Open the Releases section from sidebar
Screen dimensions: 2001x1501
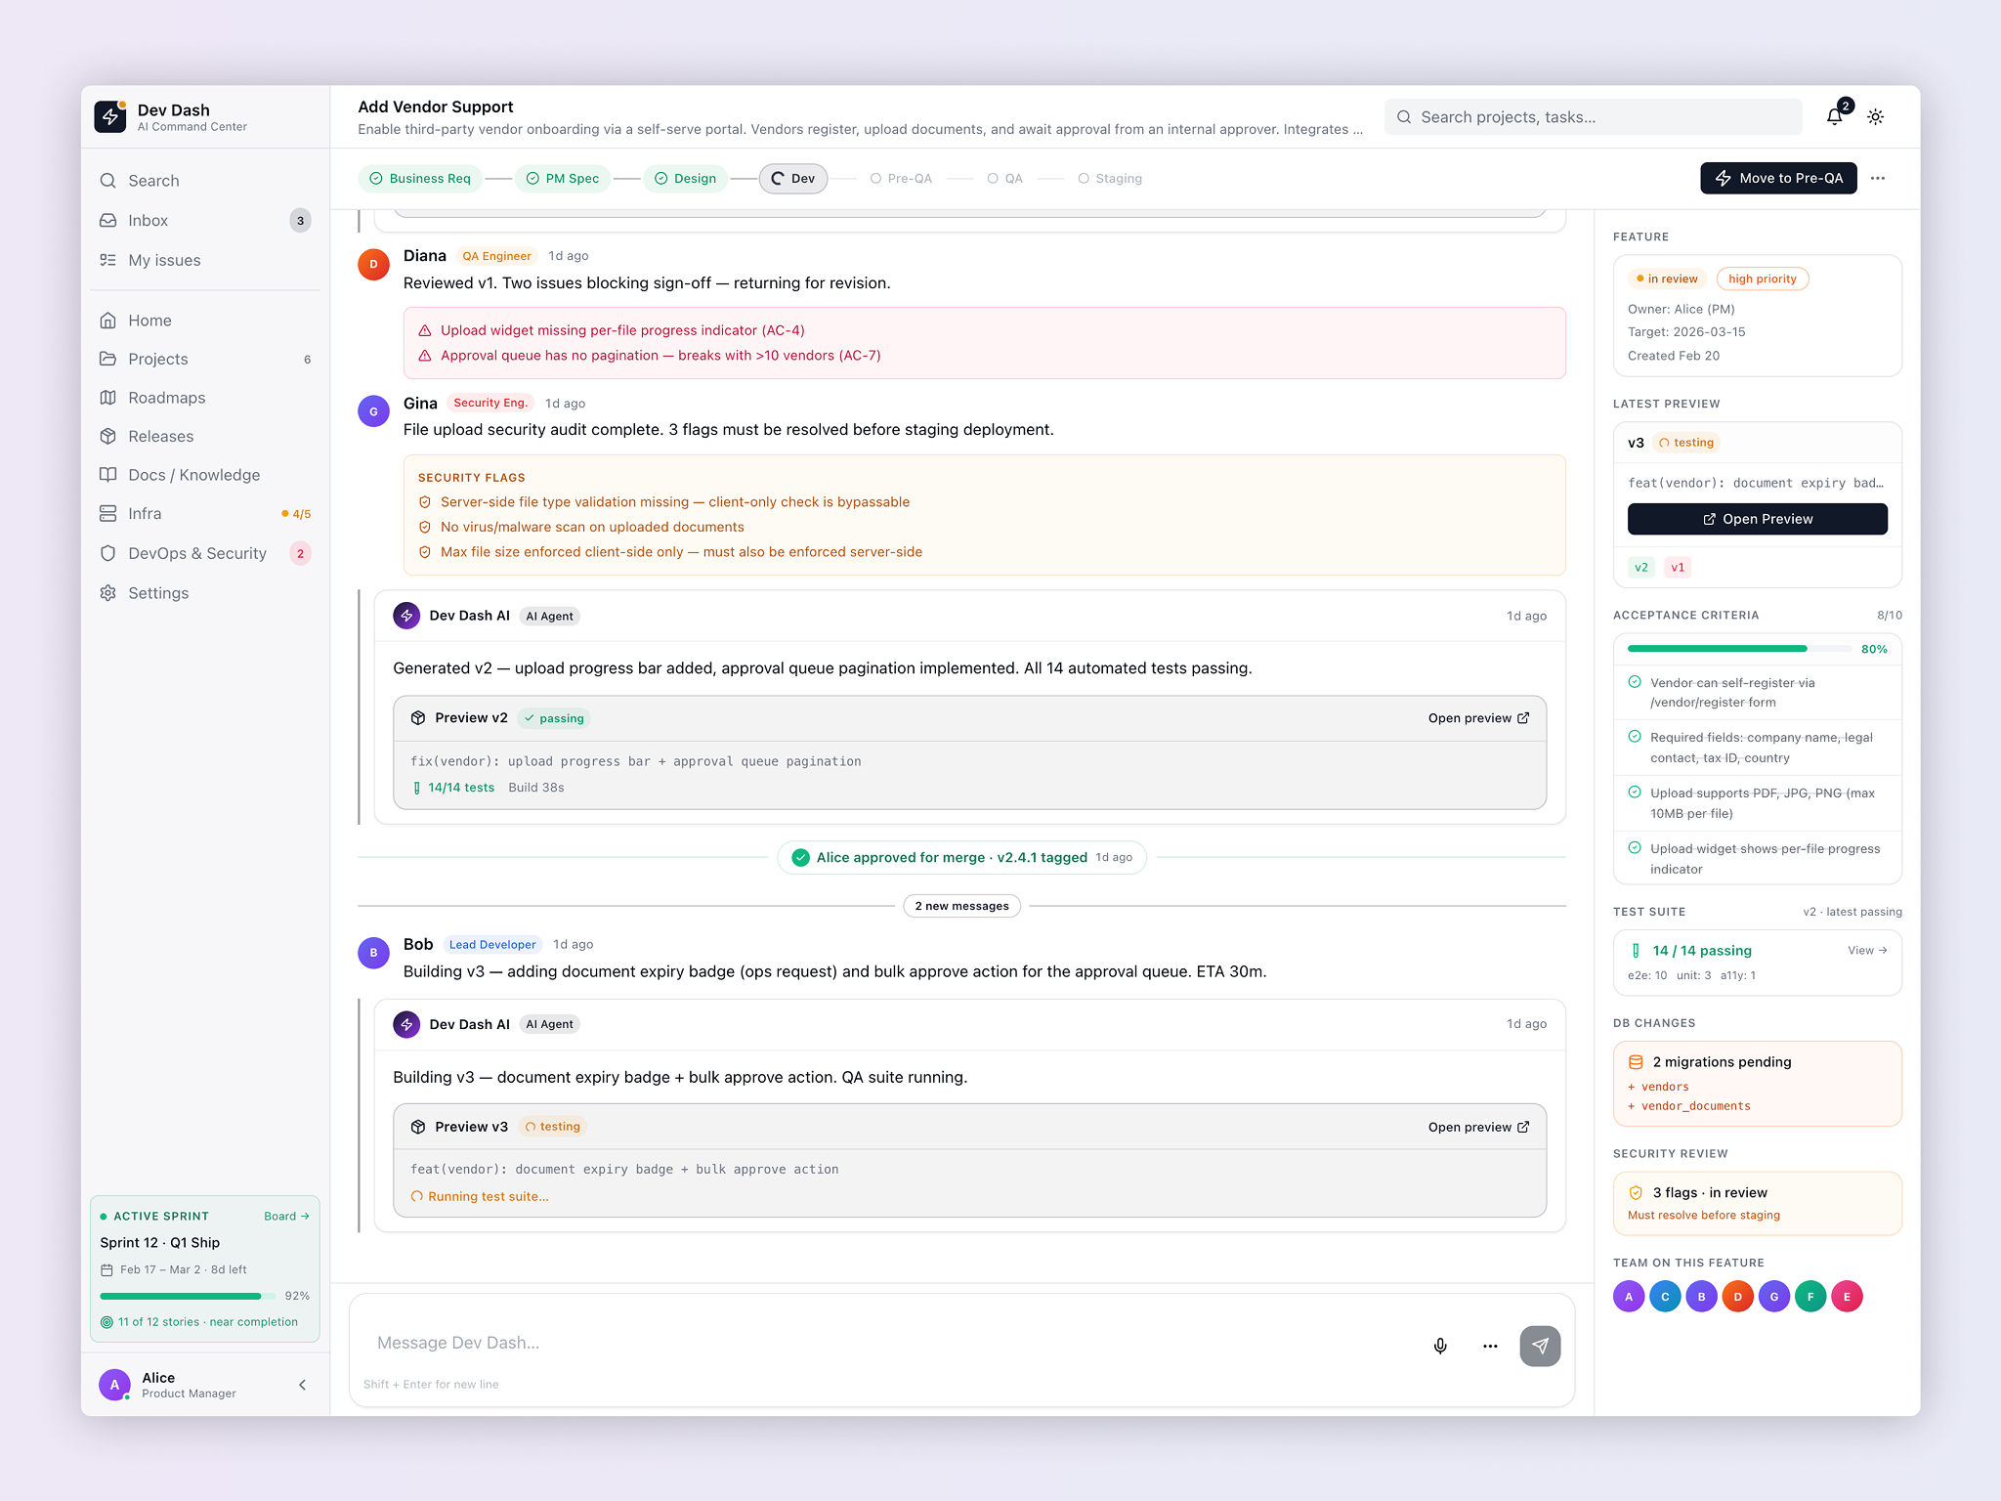[x=161, y=436]
